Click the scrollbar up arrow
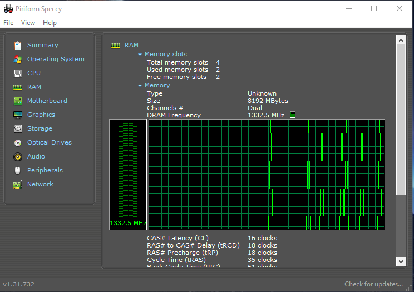Screen dimensions: 414x292 [x=401, y=40]
